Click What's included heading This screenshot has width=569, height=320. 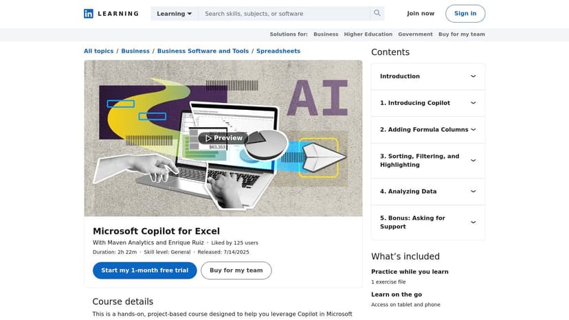tap(405, 257)
